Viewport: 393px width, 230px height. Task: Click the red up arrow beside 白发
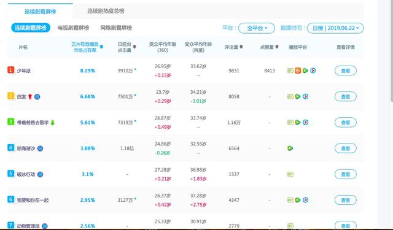click(x=30, y=97)
